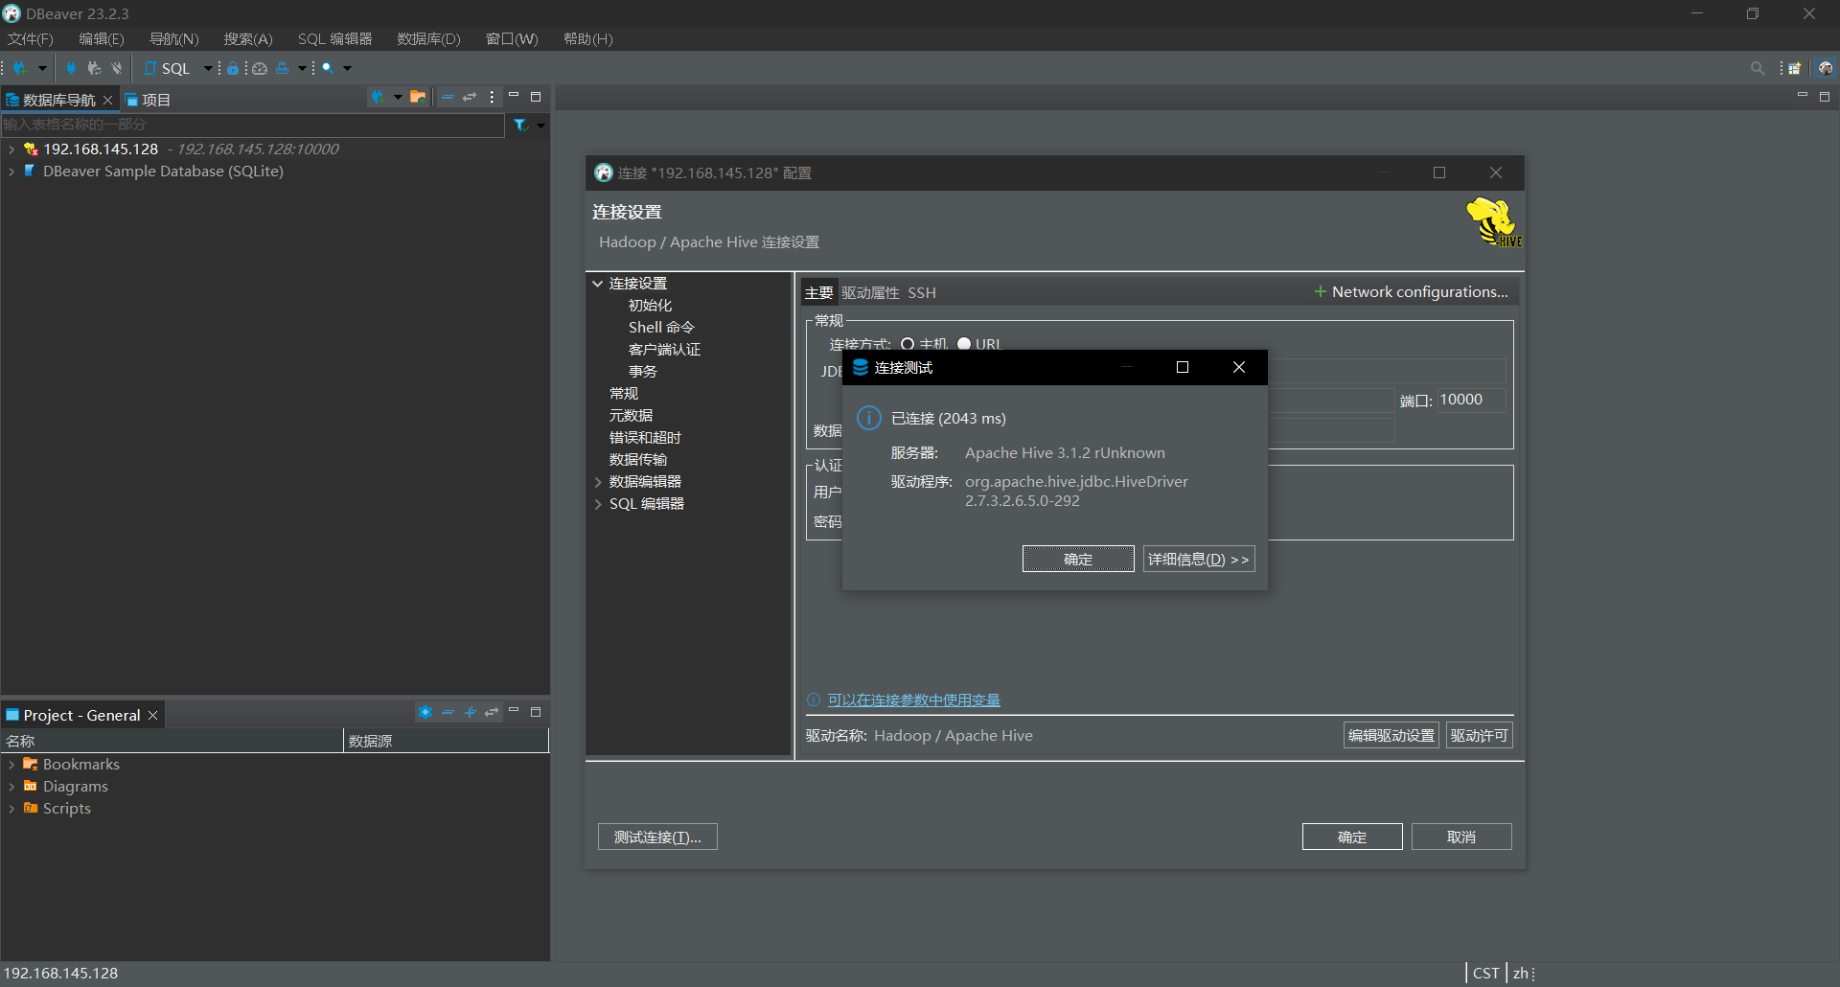Click the filter funnel icon in navigator
Screen dimensions: 1840x987
[520, 125]
